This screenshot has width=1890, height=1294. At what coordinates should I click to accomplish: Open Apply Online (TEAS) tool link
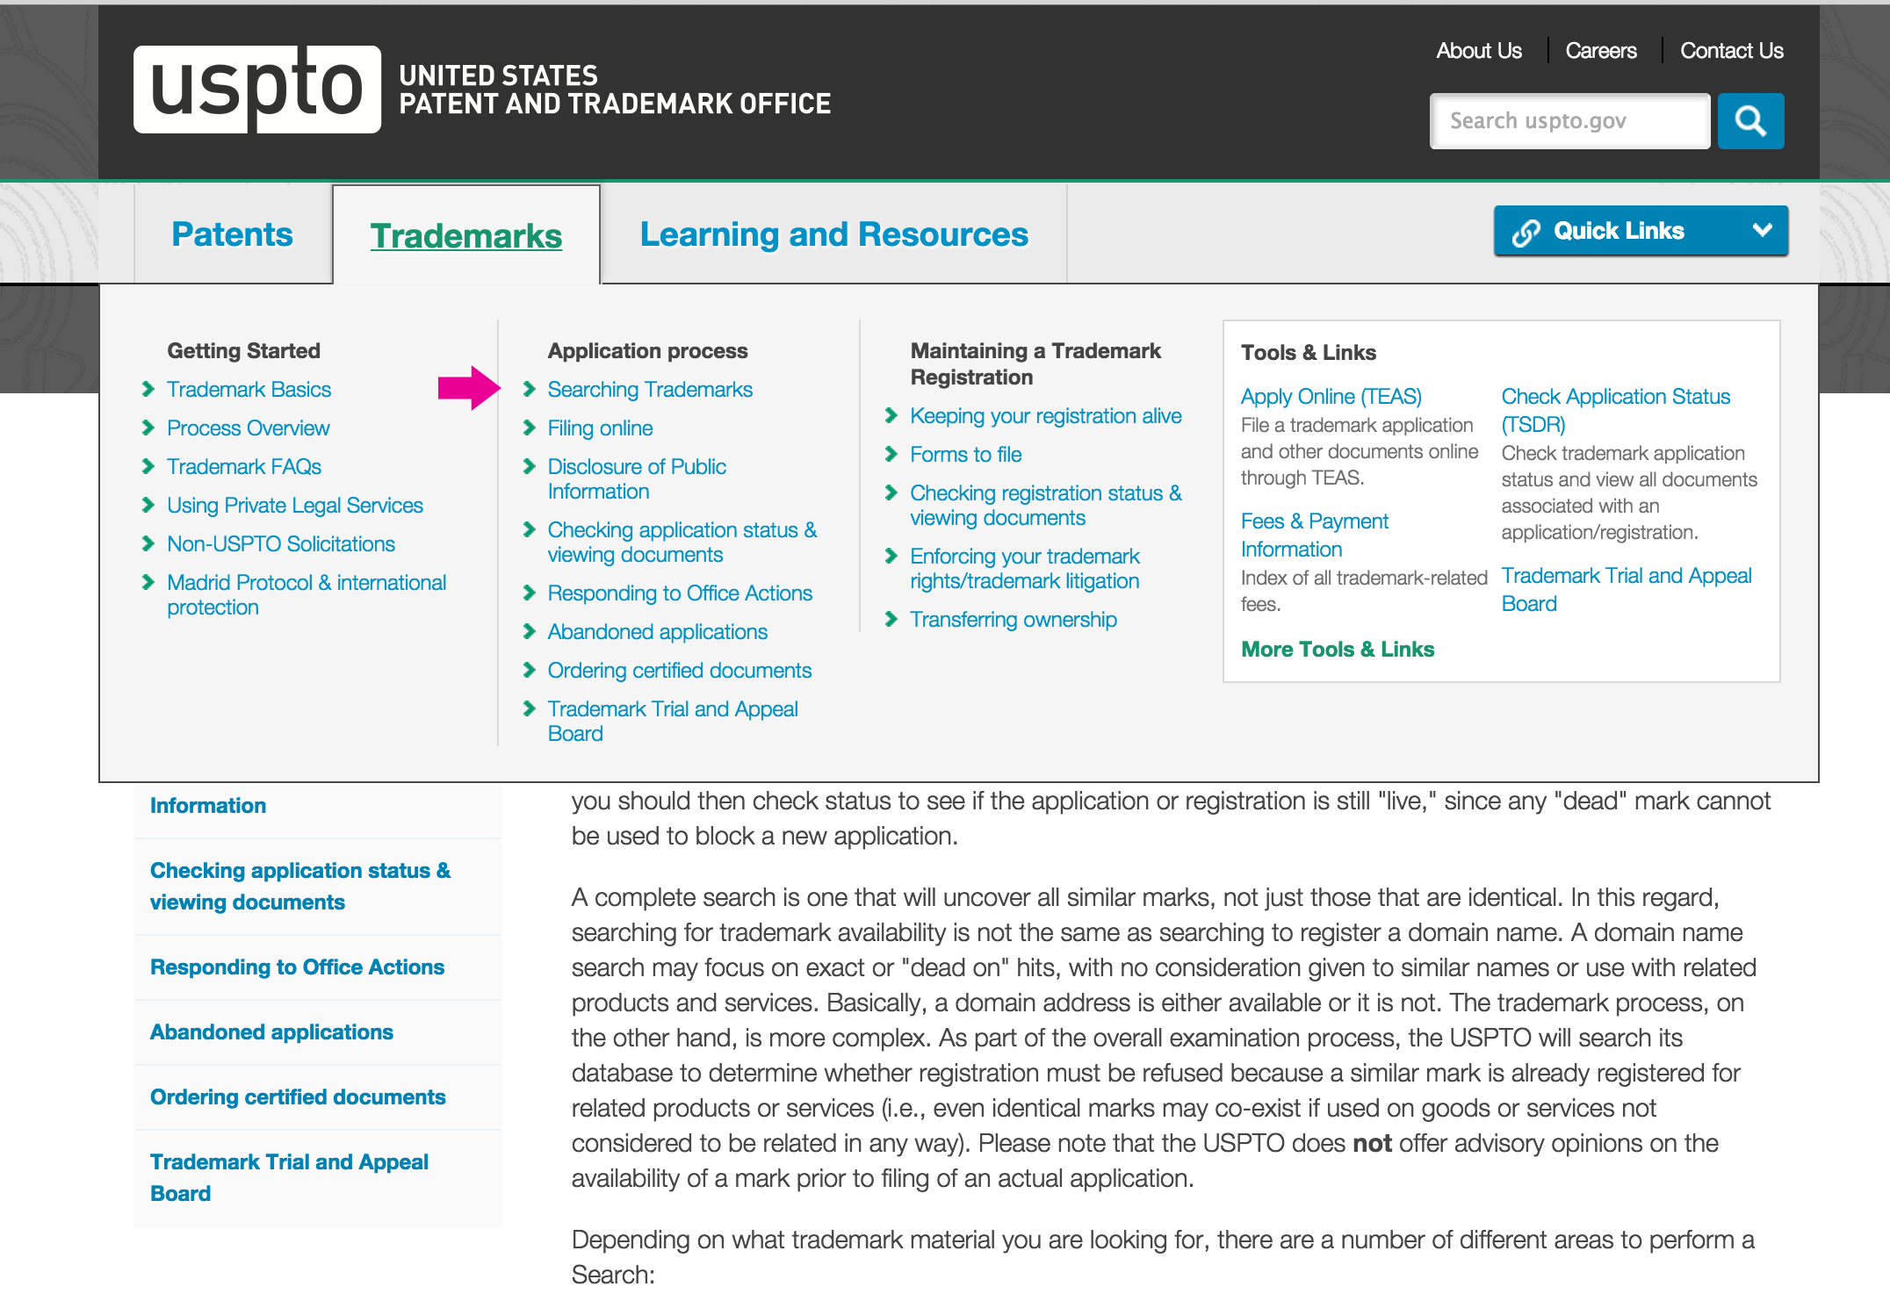(1331, 397)
